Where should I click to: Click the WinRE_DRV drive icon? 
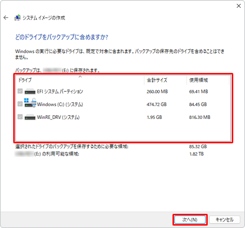point(30,117)
